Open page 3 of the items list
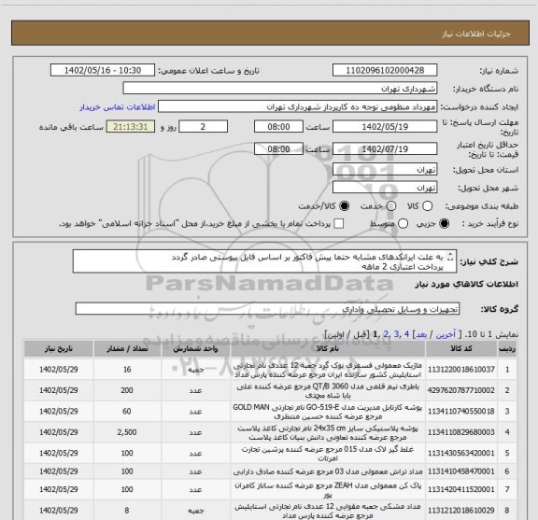Image resolution: width=538 pixels, height=520 pixels. (x=397, y=334)
